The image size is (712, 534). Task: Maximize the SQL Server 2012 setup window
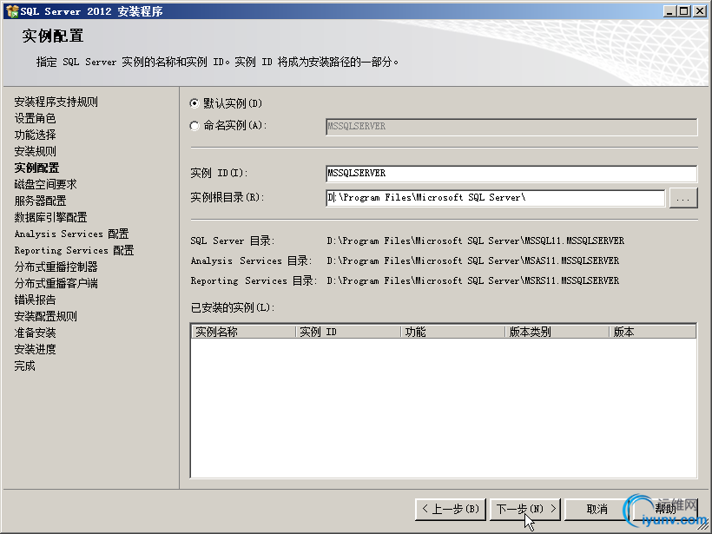click(684, 11)
